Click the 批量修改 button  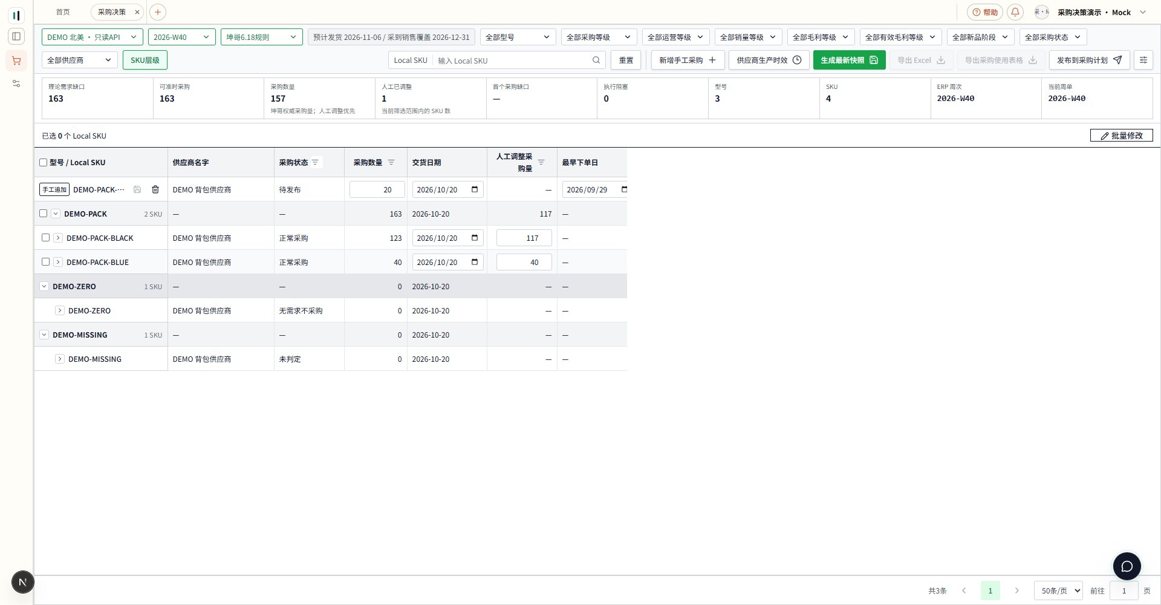pos(1122,136)
